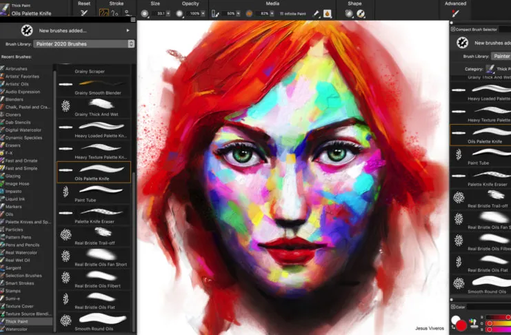
Task: Select Thick Paint category in the list
Action: point(19,321)
